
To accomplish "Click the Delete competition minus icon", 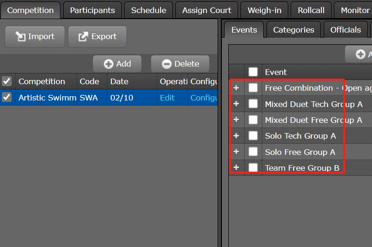I will pos(166,64).
